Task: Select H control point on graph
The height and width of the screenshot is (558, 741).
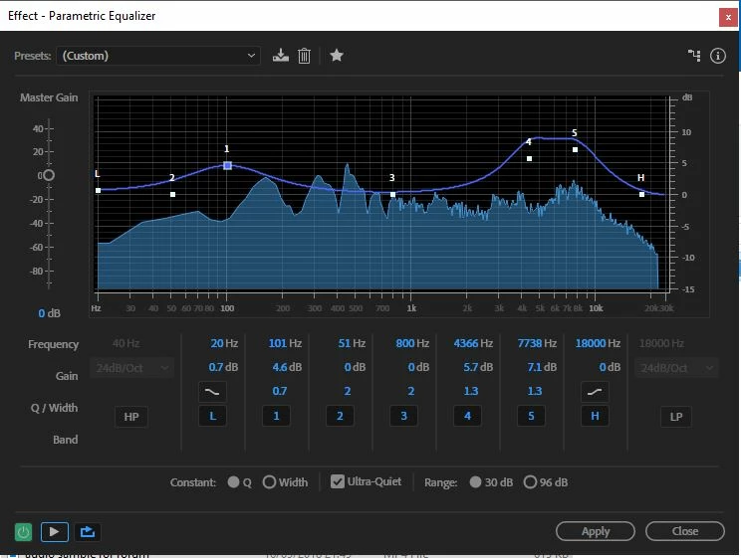Action: (641, 195)
